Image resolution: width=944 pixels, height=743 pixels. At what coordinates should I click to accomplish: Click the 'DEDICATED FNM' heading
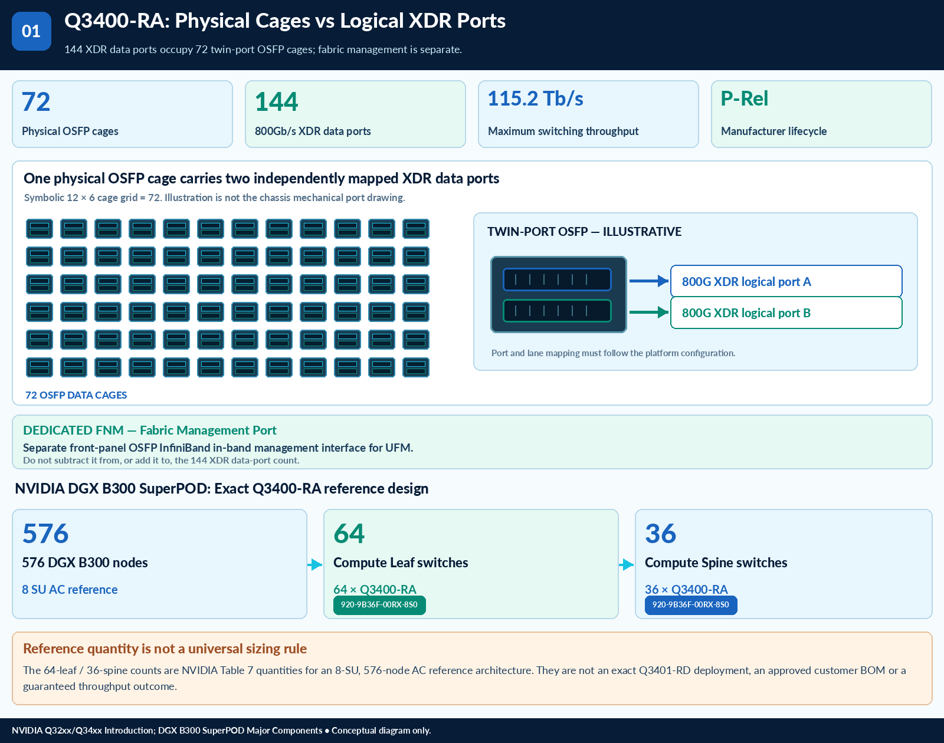click(149, 430)
